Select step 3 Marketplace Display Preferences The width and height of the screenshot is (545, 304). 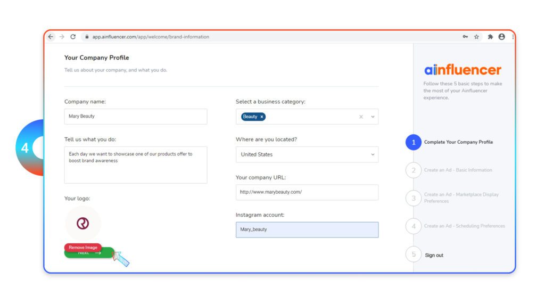[452, 198]
